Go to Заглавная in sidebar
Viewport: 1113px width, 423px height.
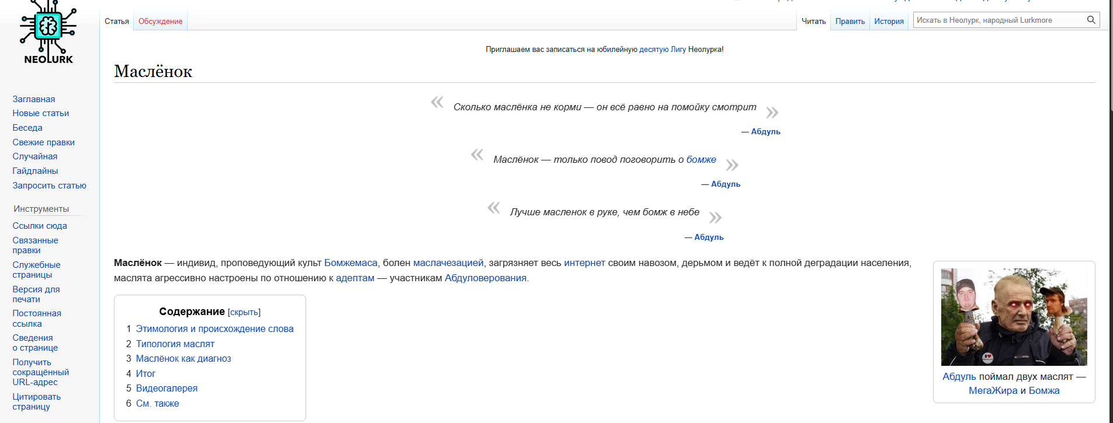point(34,99)
